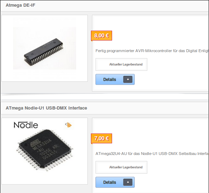209x193 pixels.
Task: Open Details for ATmega Nodle-U1 interface
Action: 115,182
